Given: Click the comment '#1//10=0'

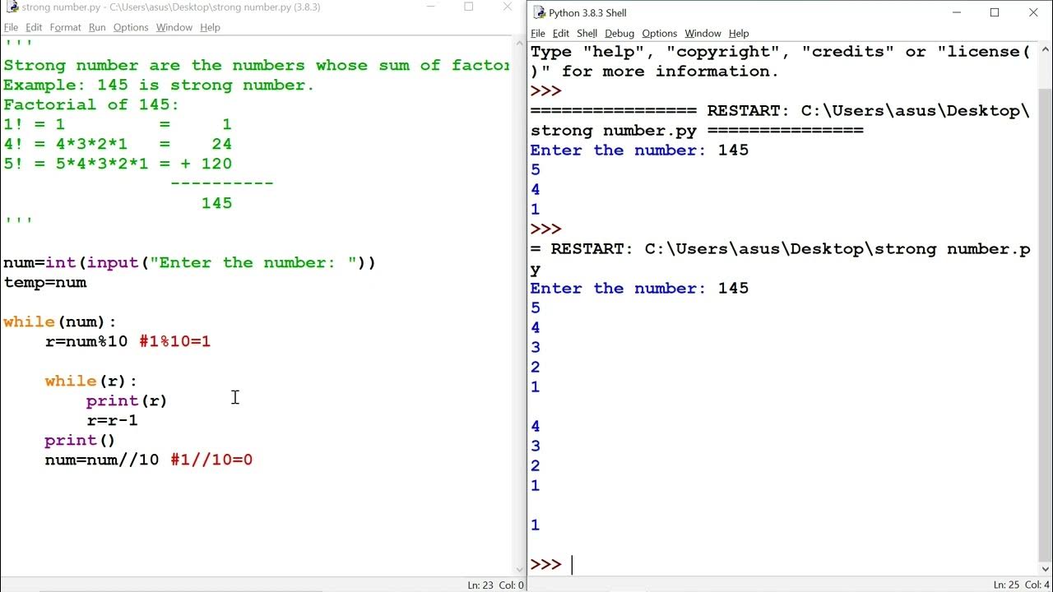Looking at the screenshot, I should pyautogui.click(x=211, y=460).
